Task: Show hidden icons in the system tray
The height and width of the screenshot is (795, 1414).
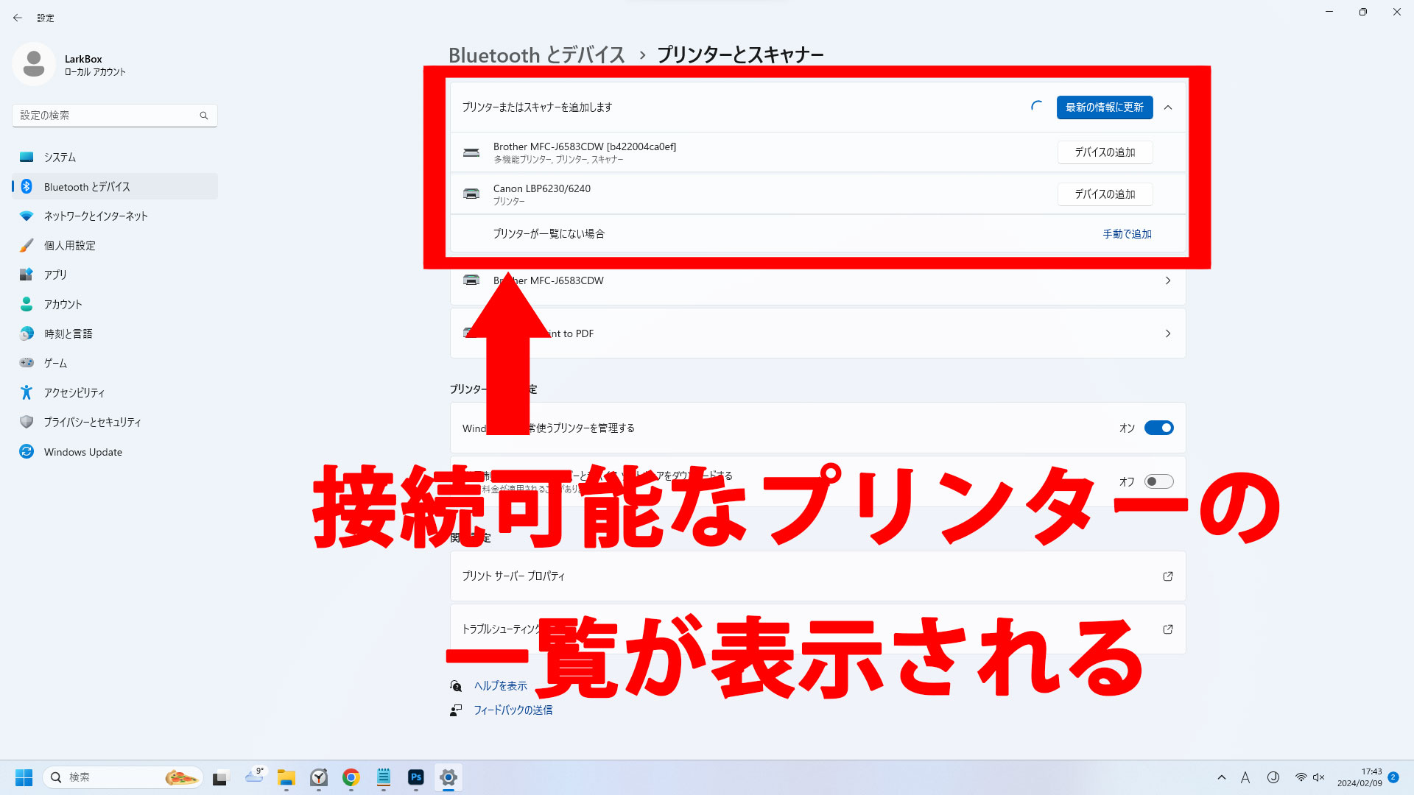Action: coord(1221,777)
